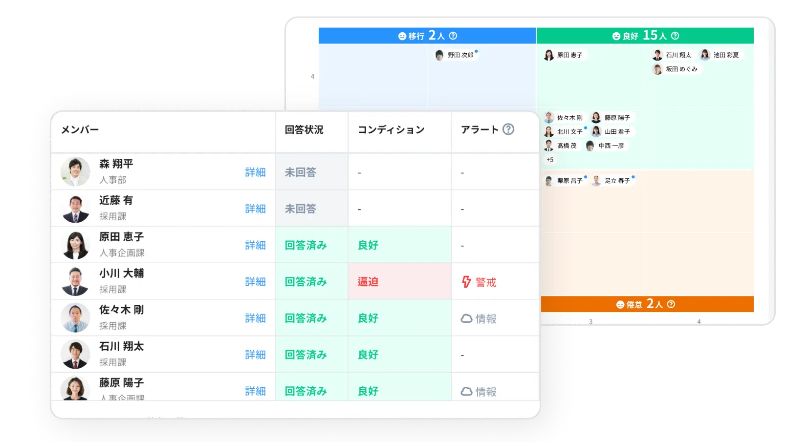Select 野田 次郎 chip in 移行 area
The image size is (786, 442).
(456, 55)
